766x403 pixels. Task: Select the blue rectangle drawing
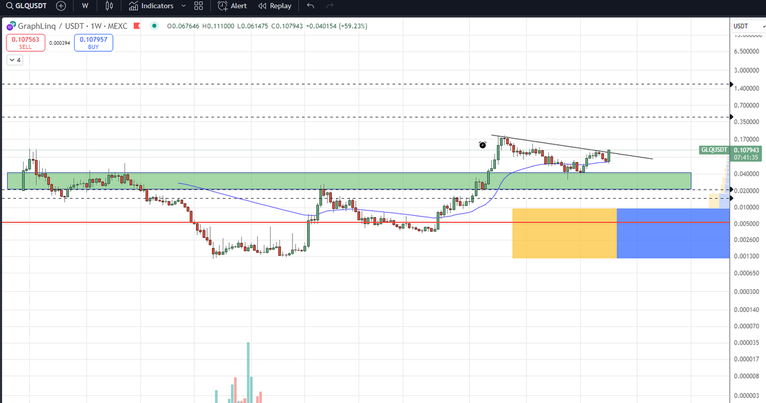[x=672, y=233]
